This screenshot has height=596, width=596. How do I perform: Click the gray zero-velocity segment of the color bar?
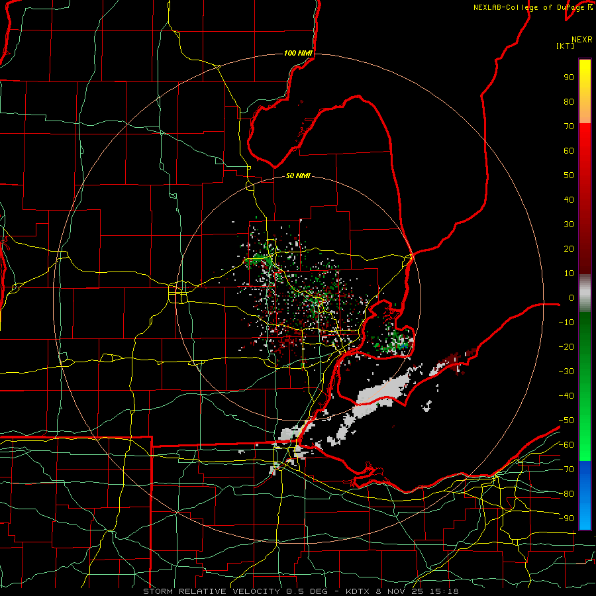click(x=585, y=293)
